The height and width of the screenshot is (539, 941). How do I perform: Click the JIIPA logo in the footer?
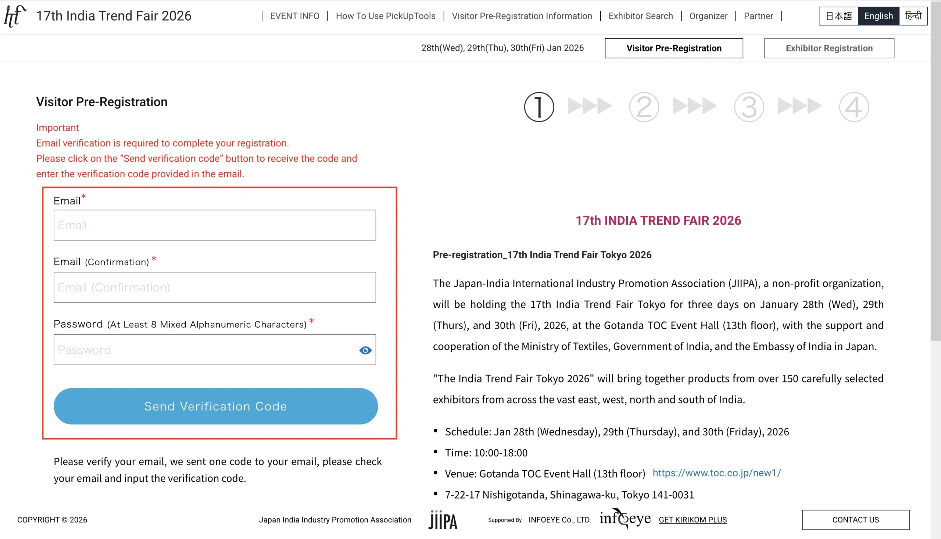[443, 520]
